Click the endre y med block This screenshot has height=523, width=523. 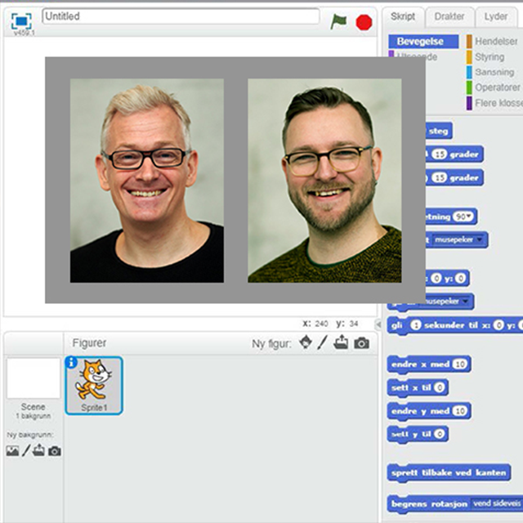[x=429, y=411]
